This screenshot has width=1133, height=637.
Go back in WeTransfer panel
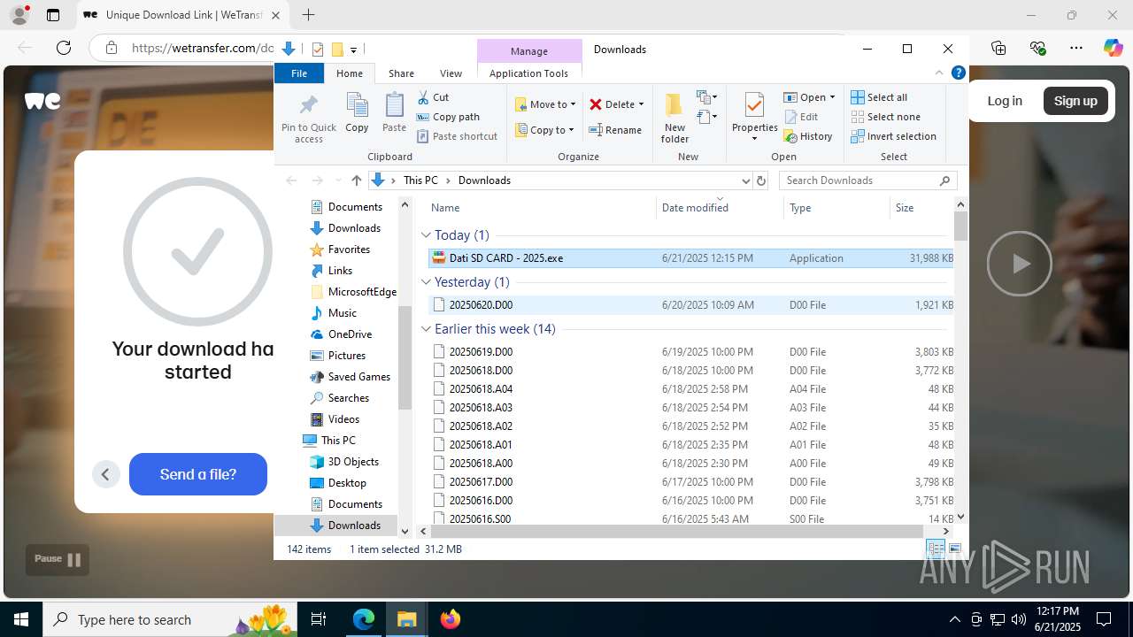tap(105, 474)
